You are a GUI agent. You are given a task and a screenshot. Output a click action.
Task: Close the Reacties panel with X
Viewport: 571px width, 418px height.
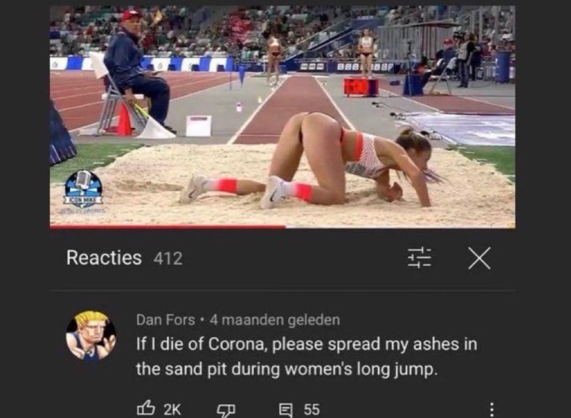click(479, 258)
